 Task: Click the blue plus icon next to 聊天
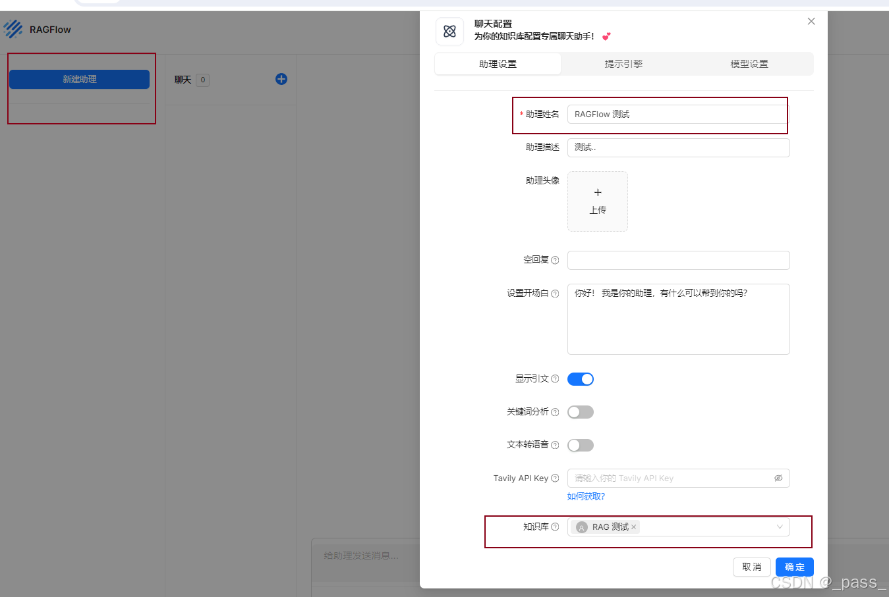[281, 79]
